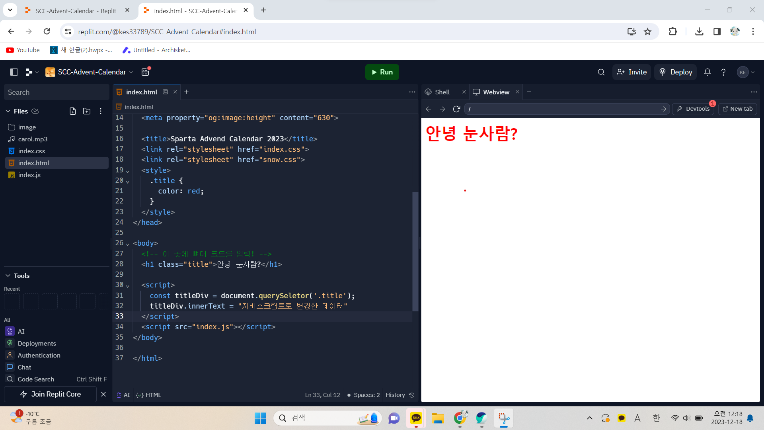Select carol.mp3 file

click(57, 139)
